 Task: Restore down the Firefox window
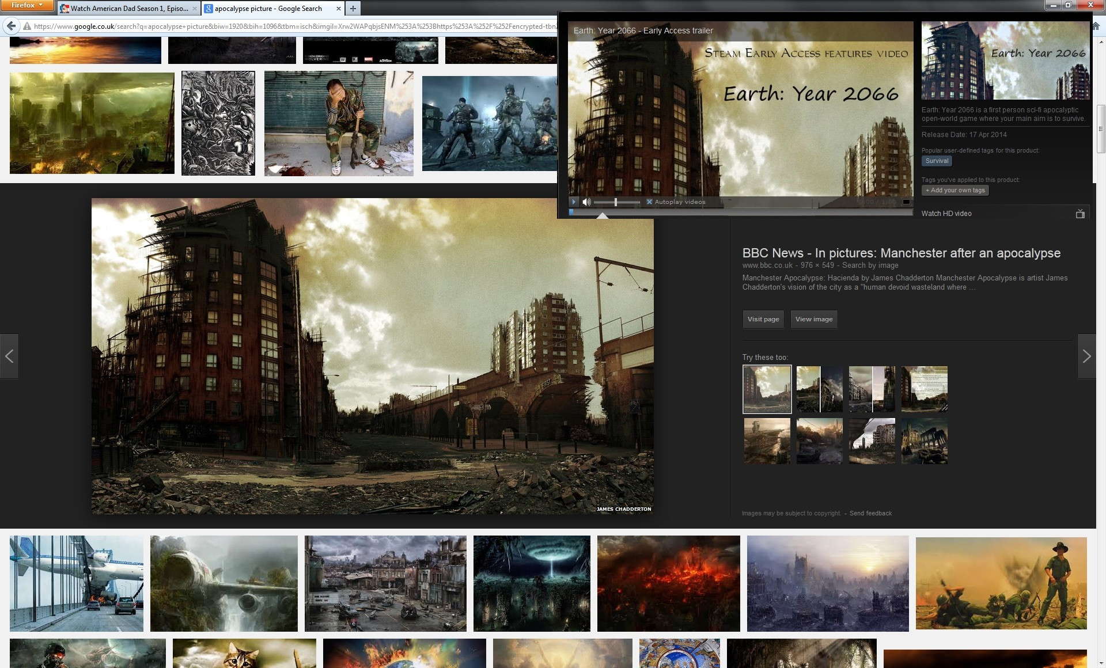click(x=1068, y=5)
